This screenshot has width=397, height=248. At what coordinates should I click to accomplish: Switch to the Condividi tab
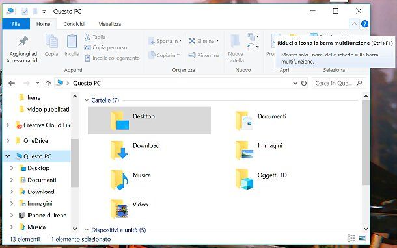(x=74, y=24)
